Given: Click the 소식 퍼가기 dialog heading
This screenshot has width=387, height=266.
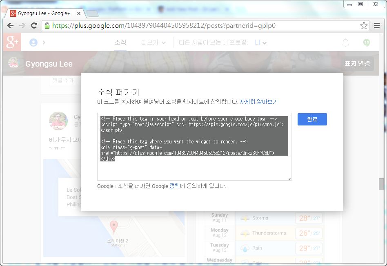Looking at the screenshot, I should point(118,92).
